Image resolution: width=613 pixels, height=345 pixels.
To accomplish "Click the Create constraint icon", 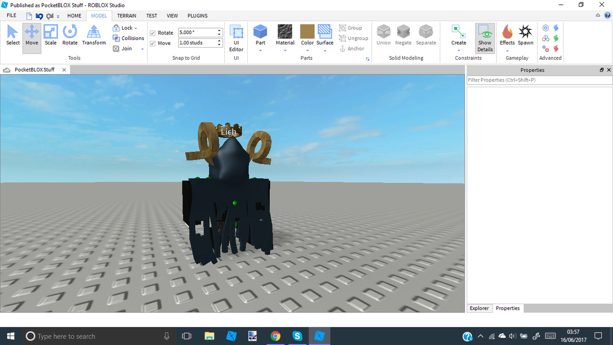I will [x=459, y=31].
